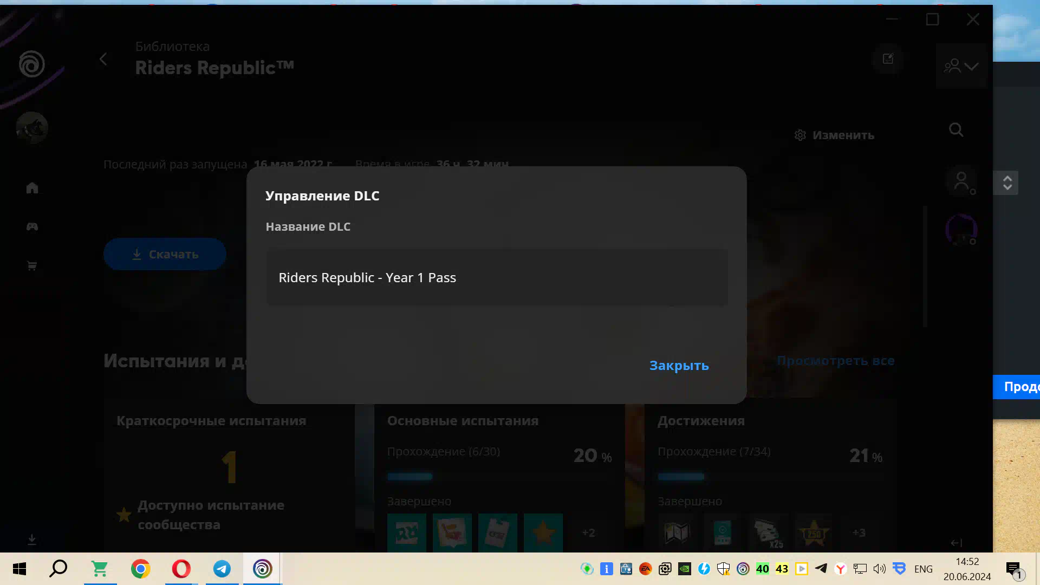Open the user avatar in the sidebar
Image resolution: width=1040 pixels, height=585 pixels.
(32, 128)
